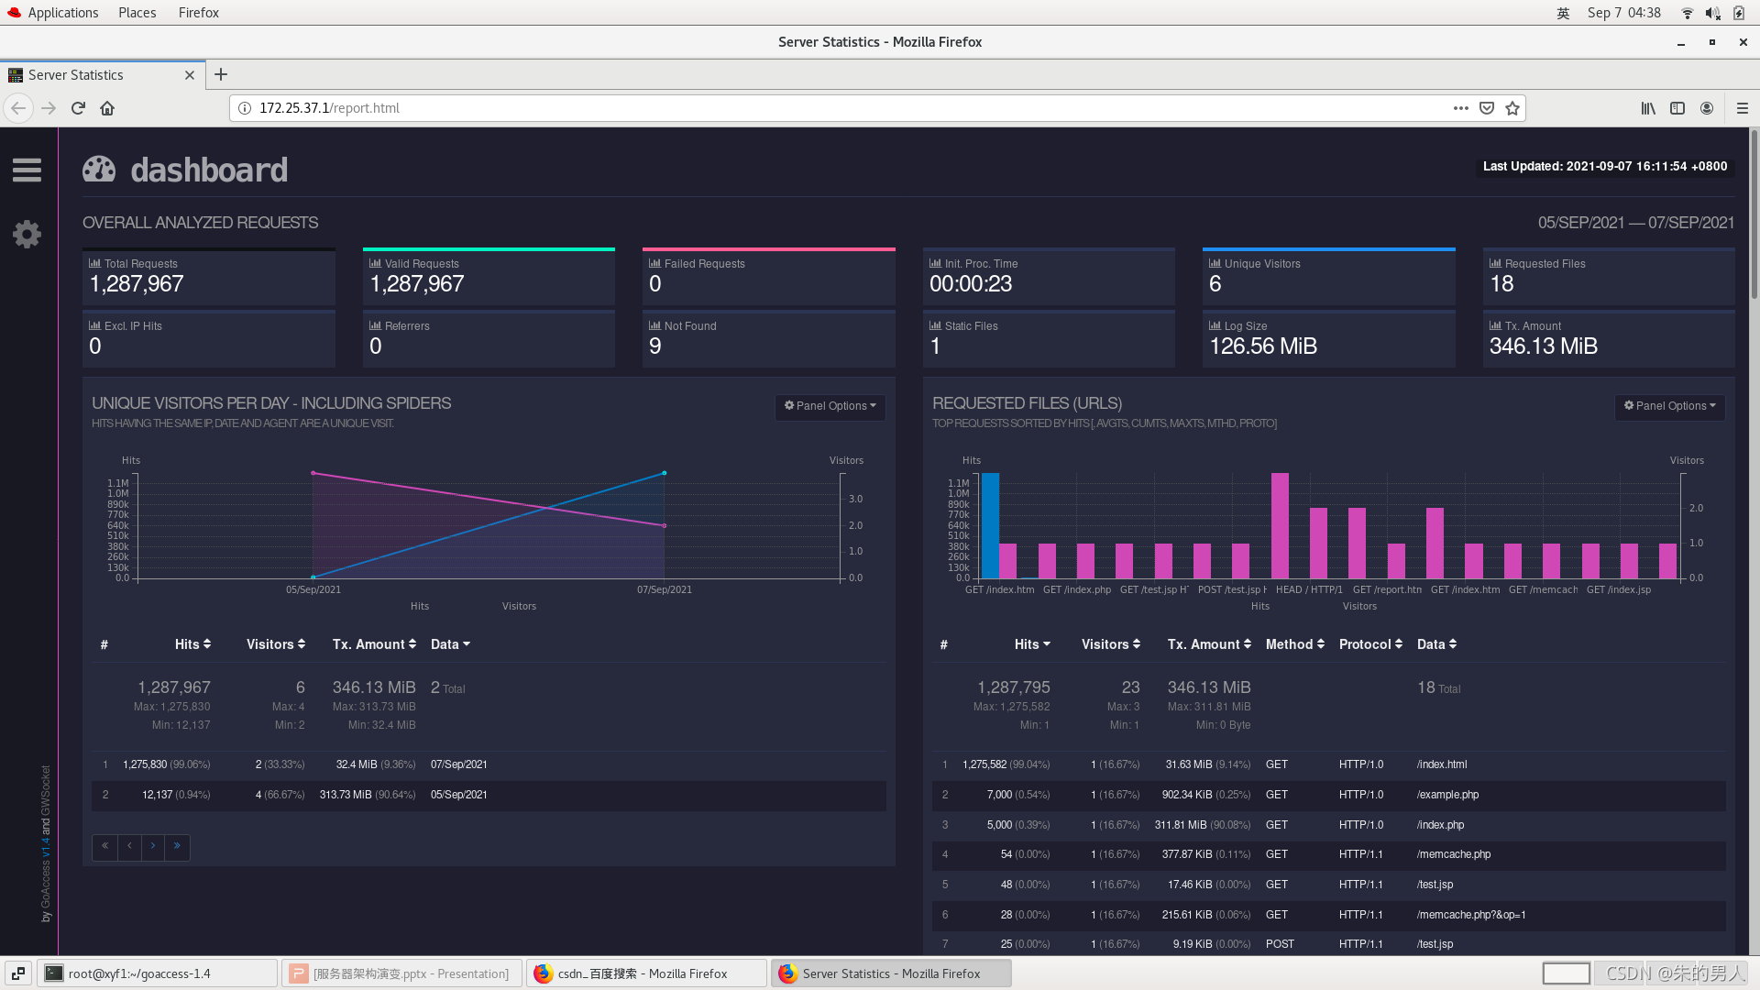Save page to Pocket
The image size is (1760, 990).
point(1487,108)
